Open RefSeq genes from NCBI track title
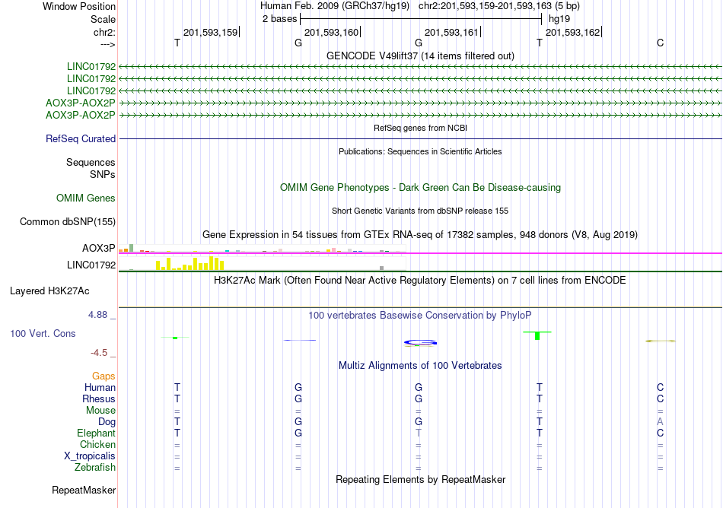This screenshot has height=508, width=723. tap(420, 128)
